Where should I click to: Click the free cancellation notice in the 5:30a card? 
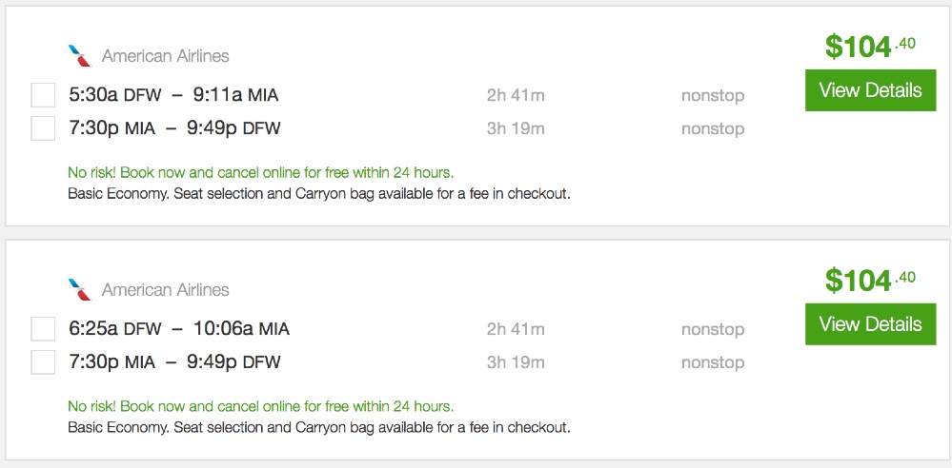(x=260, y=172)
